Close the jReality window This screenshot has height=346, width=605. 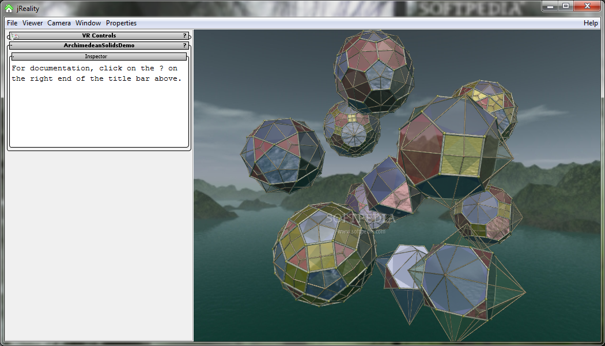pyautogui.click(x=587, y=6)
